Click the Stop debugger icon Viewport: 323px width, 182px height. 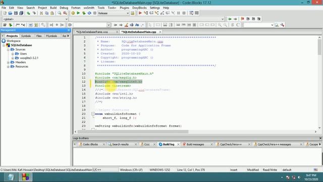tap(184, 13)
